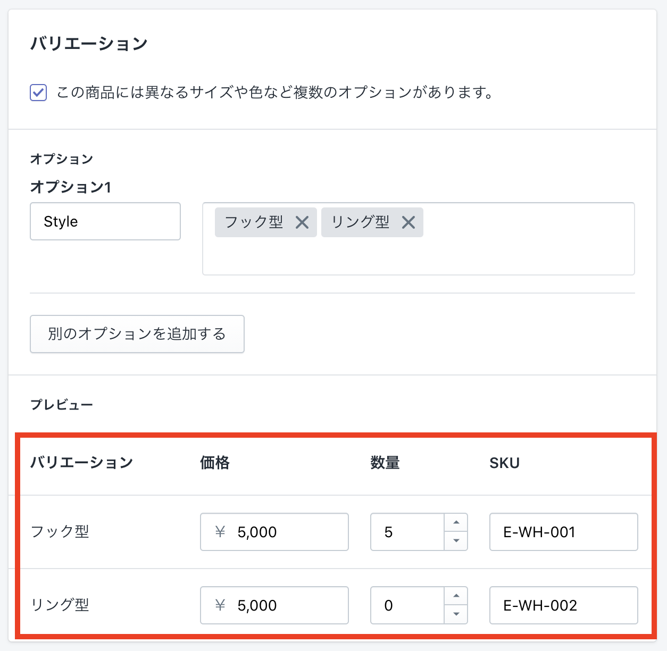
Task: Decrease quantity for フック型
Action: coord(456,541)
